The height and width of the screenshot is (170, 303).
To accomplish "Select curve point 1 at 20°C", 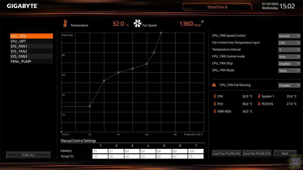I will click(x=90, y=106).
